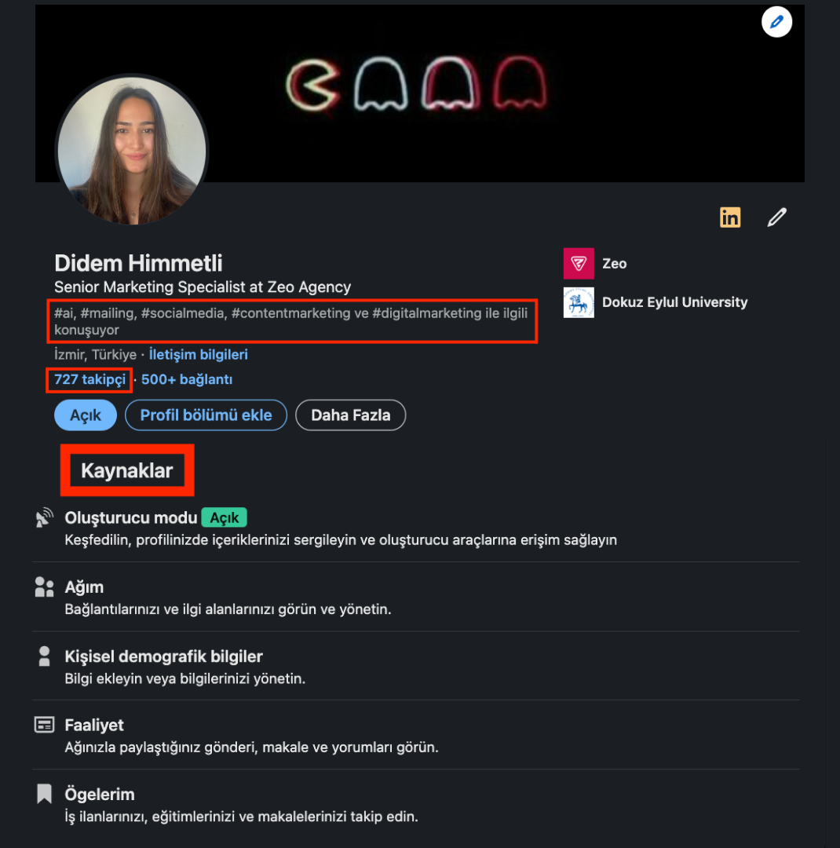Click the Didem Himmetli profile photo
Screen dimensions: 840x848
click(132, 151)
